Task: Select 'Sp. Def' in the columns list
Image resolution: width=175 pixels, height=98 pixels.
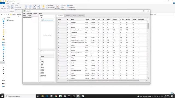Action: pos(42,72)
